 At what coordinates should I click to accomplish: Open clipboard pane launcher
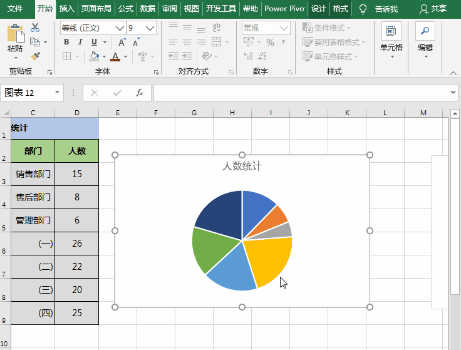point(49,72)
